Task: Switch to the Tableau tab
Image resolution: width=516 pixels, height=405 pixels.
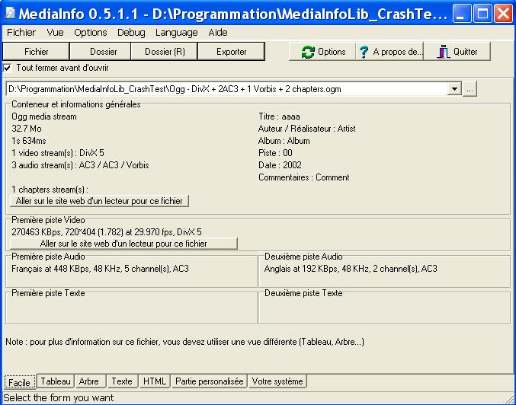Action: pyautogui.click(x=56, y=381)
